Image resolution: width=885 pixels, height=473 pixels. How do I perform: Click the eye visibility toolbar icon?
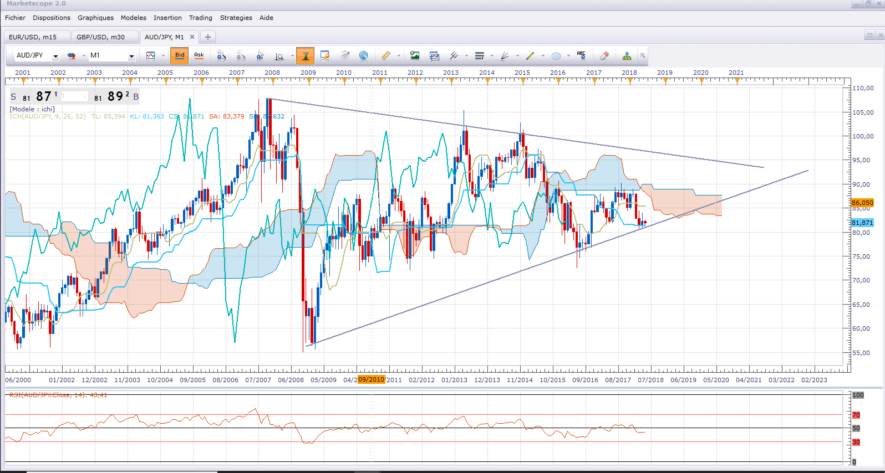point(345,56)
